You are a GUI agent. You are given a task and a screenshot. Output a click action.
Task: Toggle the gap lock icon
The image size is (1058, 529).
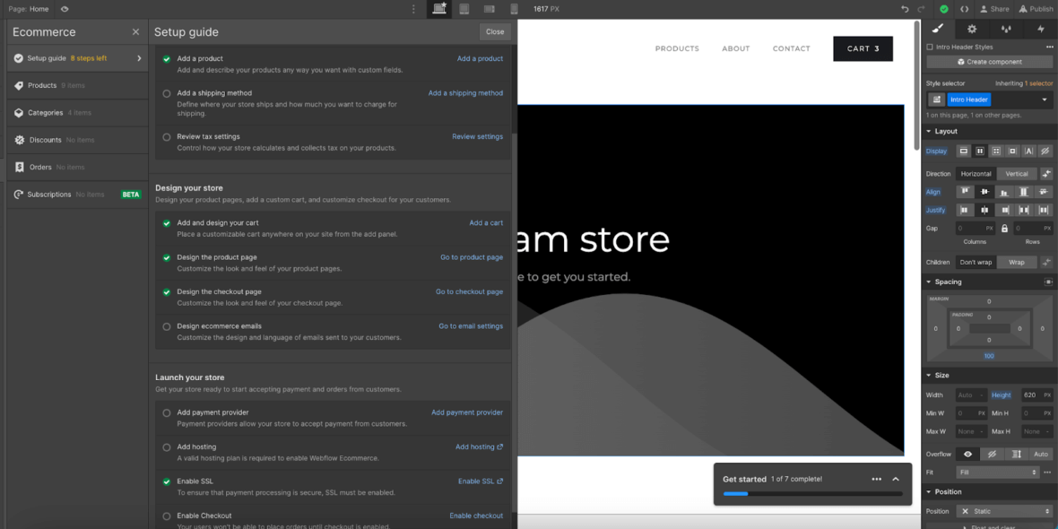click(1004, 229)
